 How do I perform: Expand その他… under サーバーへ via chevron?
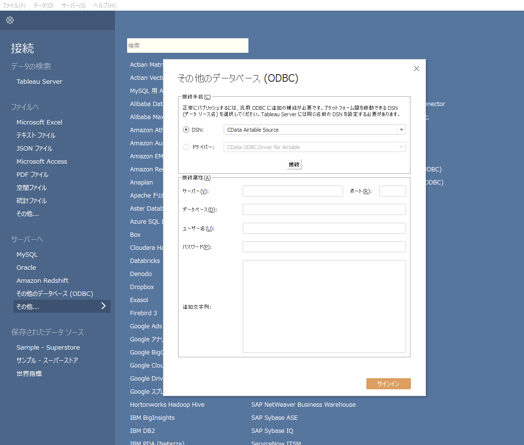click(x=103, y=306)
